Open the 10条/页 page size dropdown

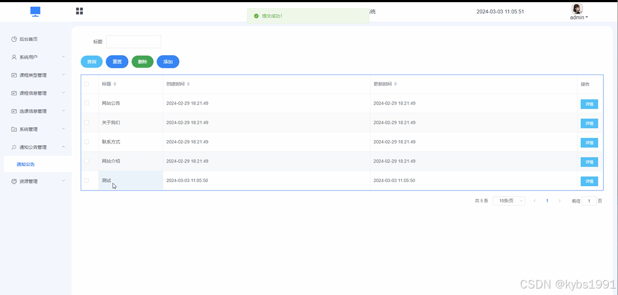coord(509,201)
